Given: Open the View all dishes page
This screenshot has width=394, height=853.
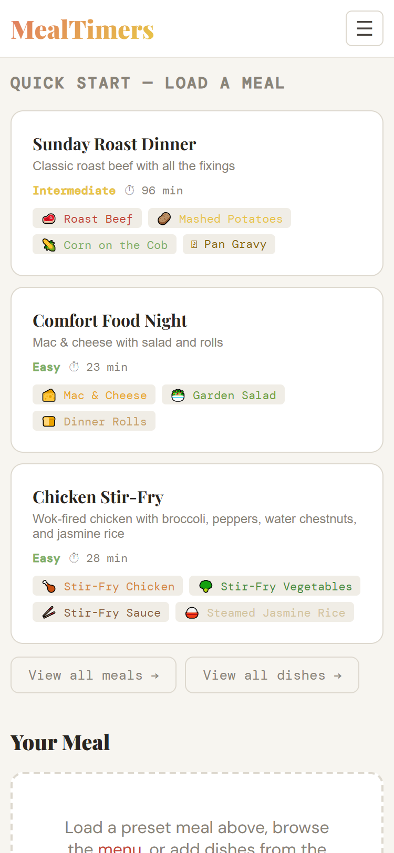Looking at the screenshot, I should 272,674.
